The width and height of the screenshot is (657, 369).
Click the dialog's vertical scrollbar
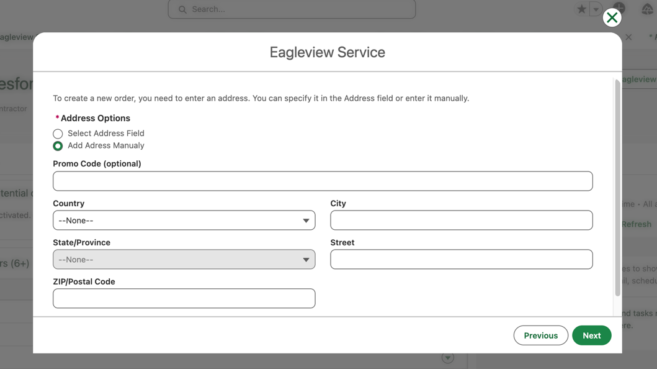(617, 186)
